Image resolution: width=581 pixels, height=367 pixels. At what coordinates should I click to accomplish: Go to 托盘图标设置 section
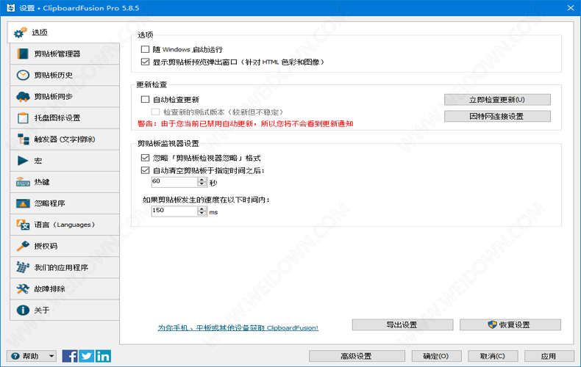(x=65, y=118)
